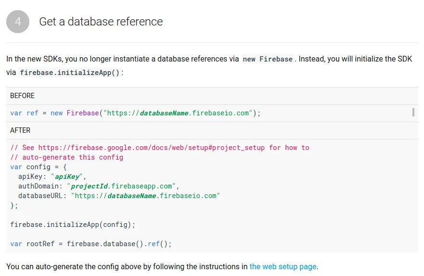The image size is (424, 276).
Task: Click the BEFORE code block scrollbar handle
Action: (413, 113)
